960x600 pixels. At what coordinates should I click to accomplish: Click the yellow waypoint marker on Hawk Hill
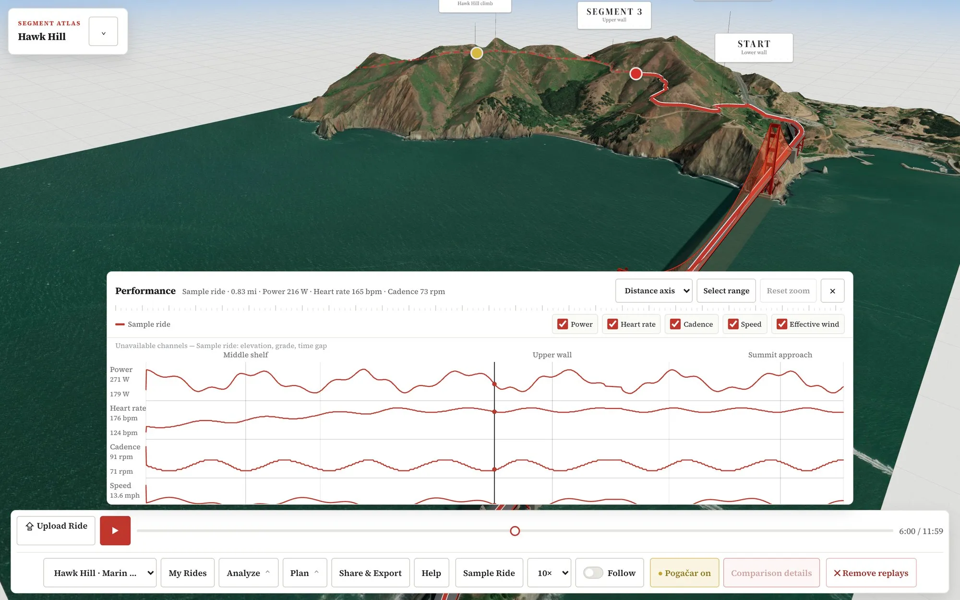(x=477, y=53)
